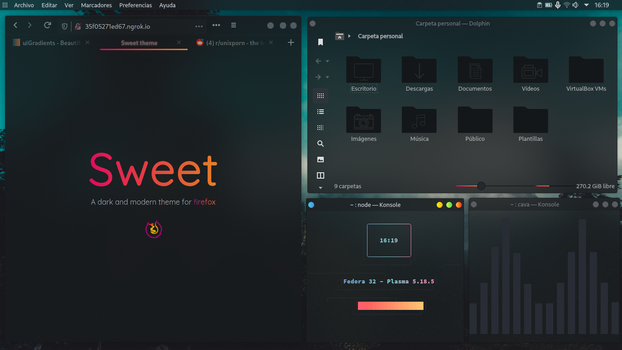Open the tracking protection shield icon

tap(65, 26)
